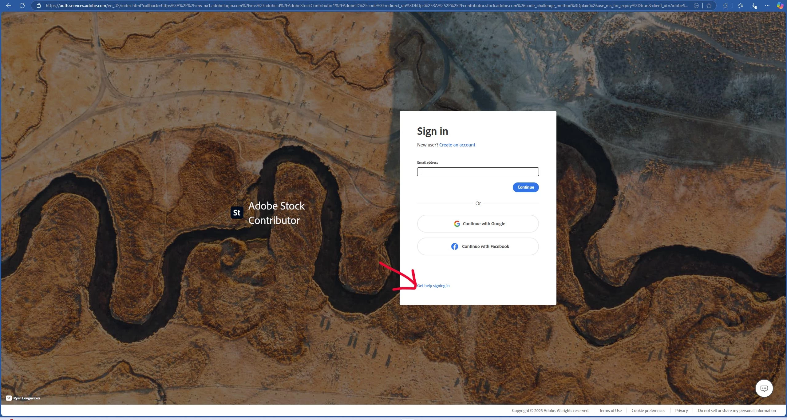Click Get help signing in

[433, 286]
